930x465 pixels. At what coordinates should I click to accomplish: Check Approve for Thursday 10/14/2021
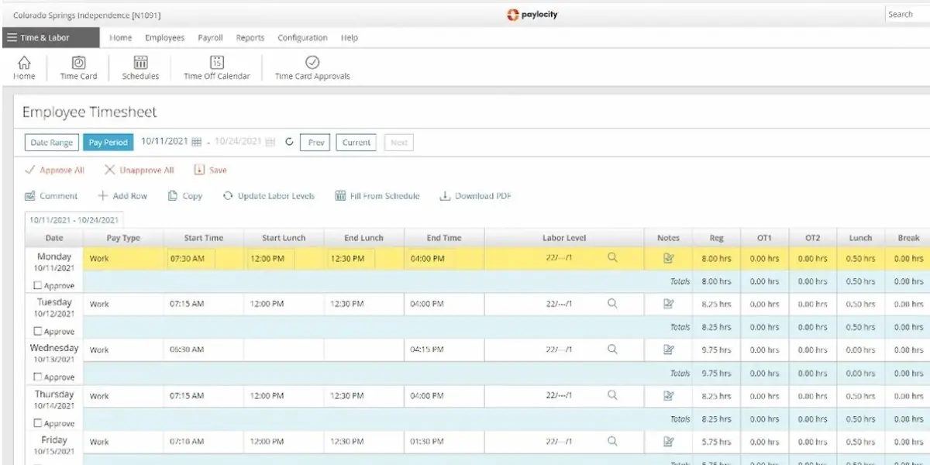tap(38, 424)
